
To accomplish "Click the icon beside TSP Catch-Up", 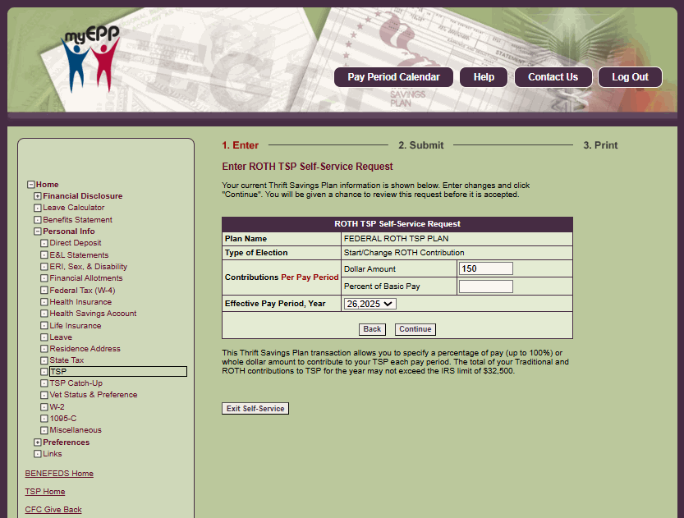I will [x=44, y=383].
